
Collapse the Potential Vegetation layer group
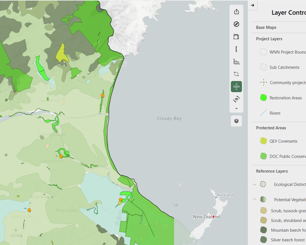point(255,199)
